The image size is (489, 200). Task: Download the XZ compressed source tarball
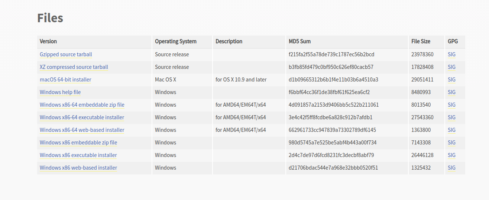[x=74, y=67]
